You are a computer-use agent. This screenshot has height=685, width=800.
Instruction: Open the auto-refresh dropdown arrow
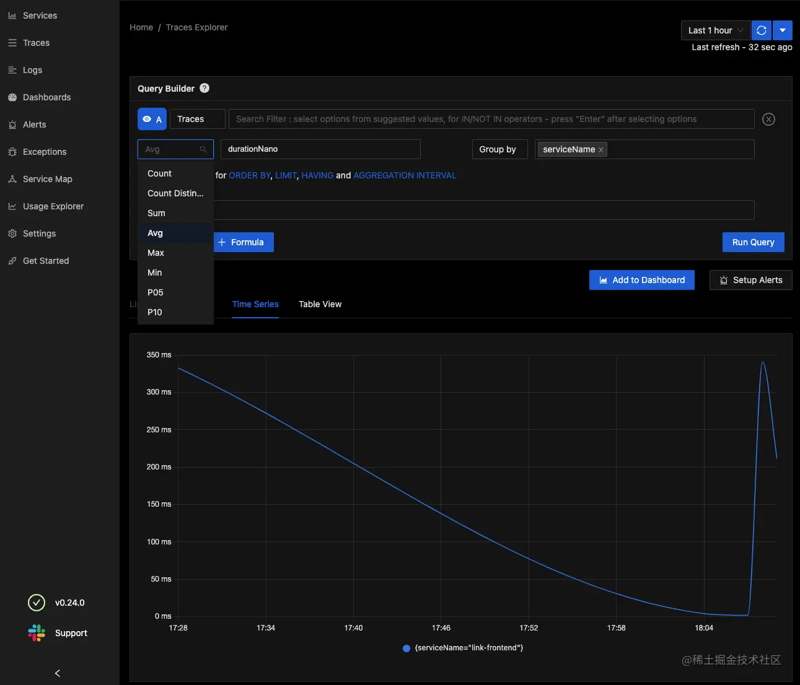coord(783,30)
